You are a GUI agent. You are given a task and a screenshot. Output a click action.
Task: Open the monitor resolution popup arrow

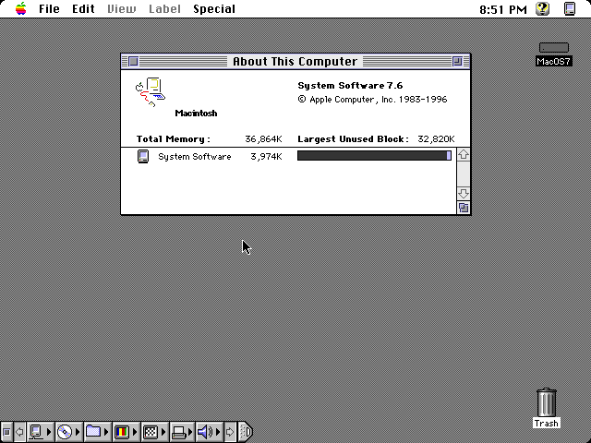163,432
